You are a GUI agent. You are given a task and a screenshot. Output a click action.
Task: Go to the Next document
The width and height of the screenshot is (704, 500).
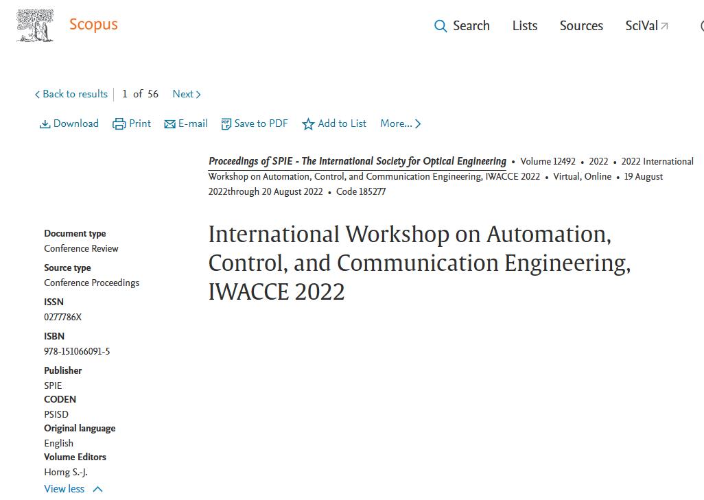tap(186, 94)
